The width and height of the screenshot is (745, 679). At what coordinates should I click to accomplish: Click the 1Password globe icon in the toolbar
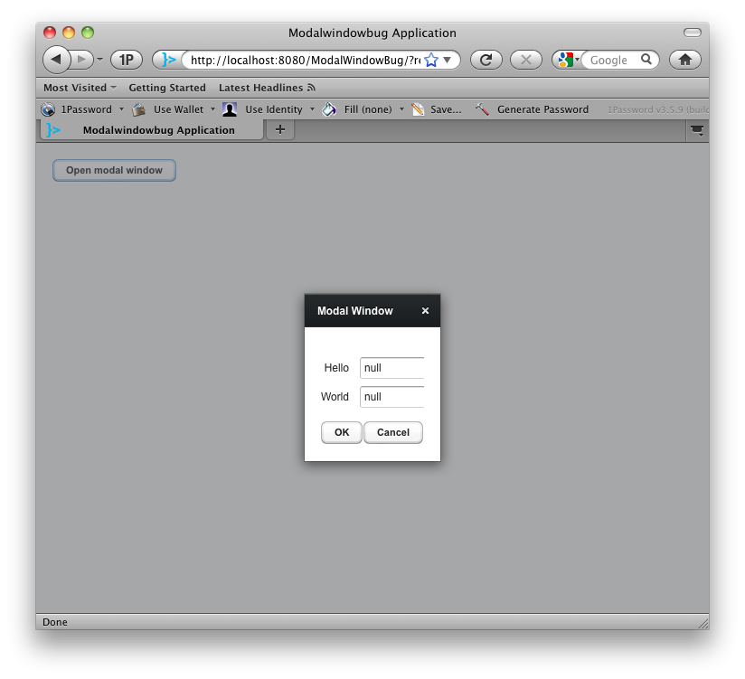(48, 108)
